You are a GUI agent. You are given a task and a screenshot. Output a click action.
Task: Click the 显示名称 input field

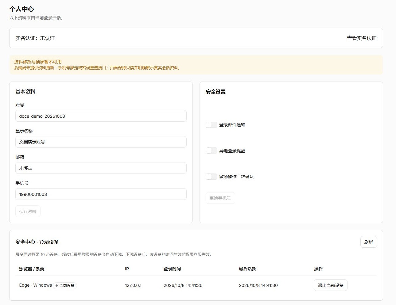(101, 142)
